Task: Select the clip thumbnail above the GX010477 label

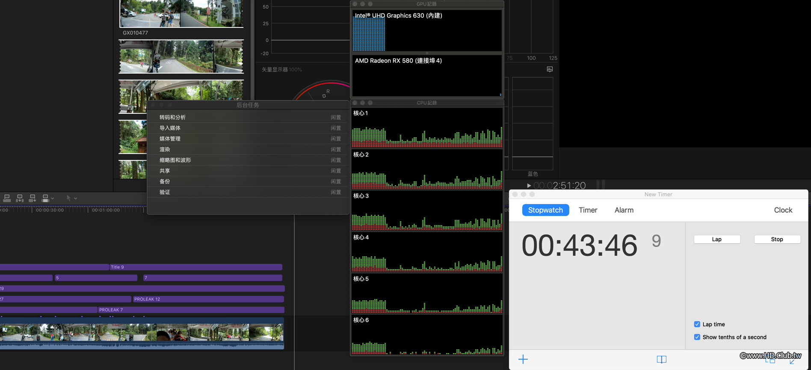Action: (x=181, y=13)
